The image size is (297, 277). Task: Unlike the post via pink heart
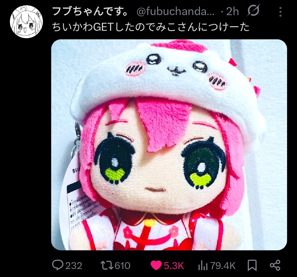156,265
